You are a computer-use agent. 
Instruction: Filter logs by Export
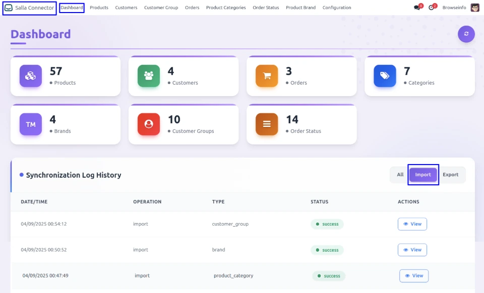point(450,175)
